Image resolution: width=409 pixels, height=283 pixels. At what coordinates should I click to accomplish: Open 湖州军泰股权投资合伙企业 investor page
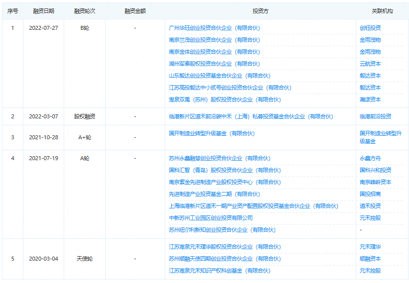coord(214,64)
